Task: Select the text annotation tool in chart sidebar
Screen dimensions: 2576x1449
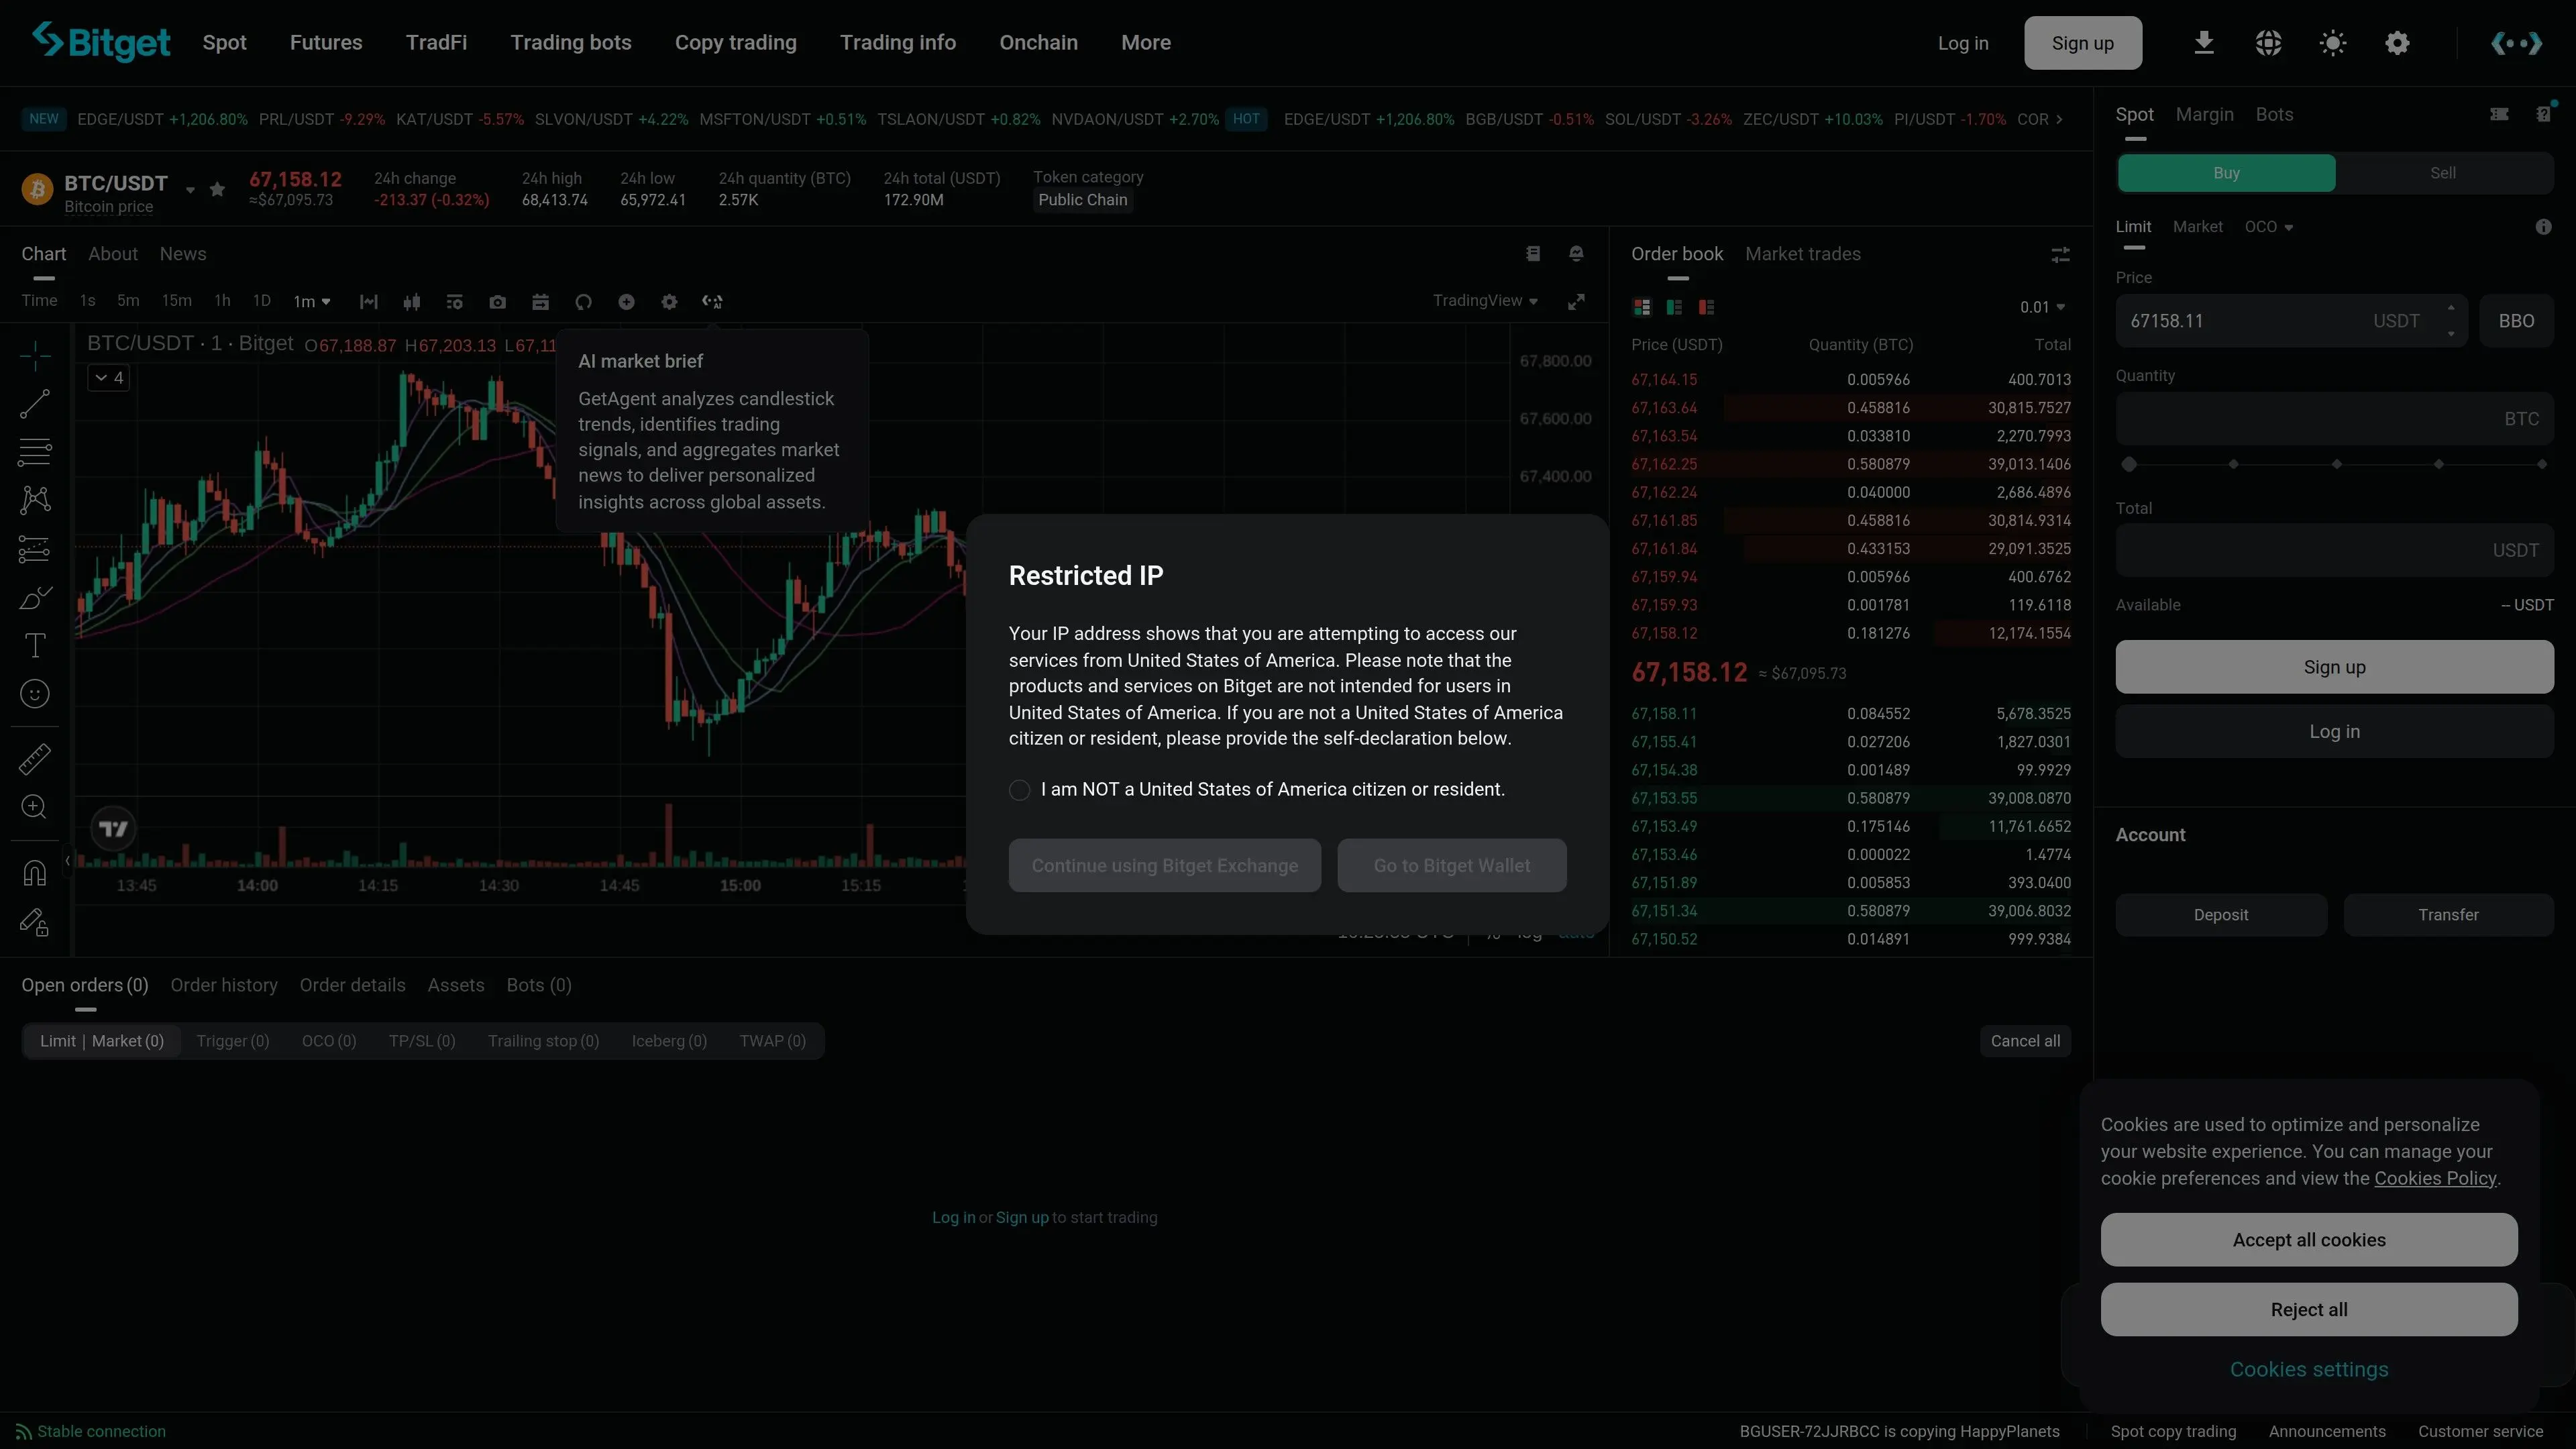Action: tap(35, 644)
